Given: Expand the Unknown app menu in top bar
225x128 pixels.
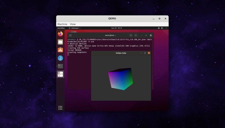Looking at the screenshot, I should pyautogui.click(x=74, y=28).
